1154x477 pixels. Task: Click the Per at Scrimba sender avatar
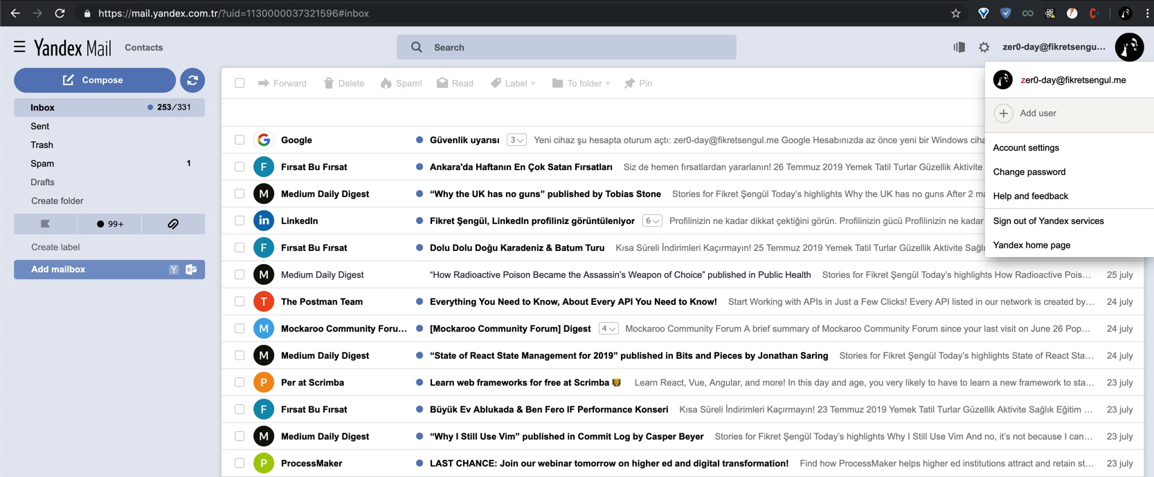point(263,382)
